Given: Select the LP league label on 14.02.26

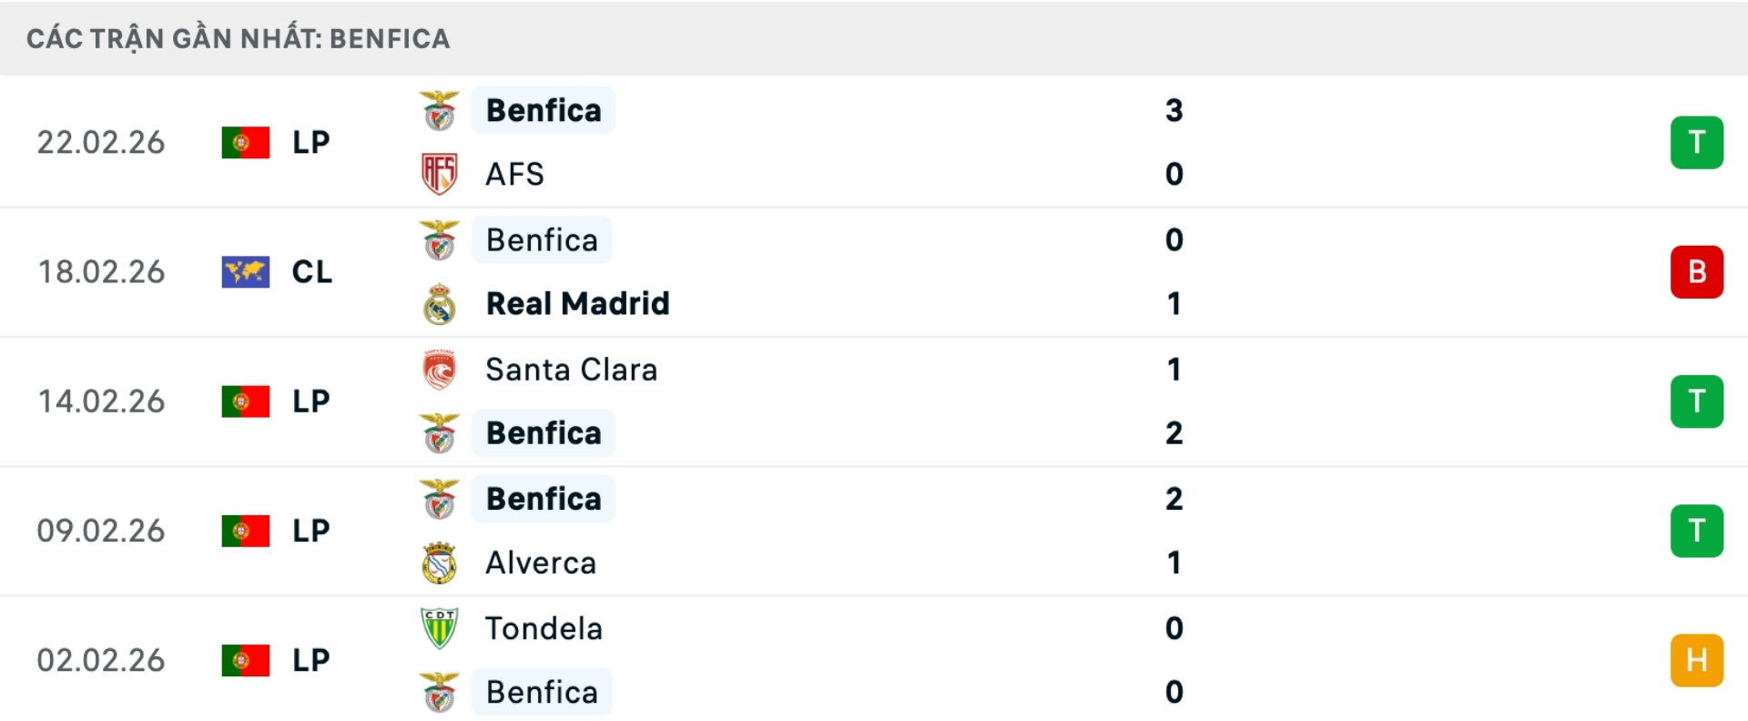Looking at the screenshot, I should pos(310,401).
